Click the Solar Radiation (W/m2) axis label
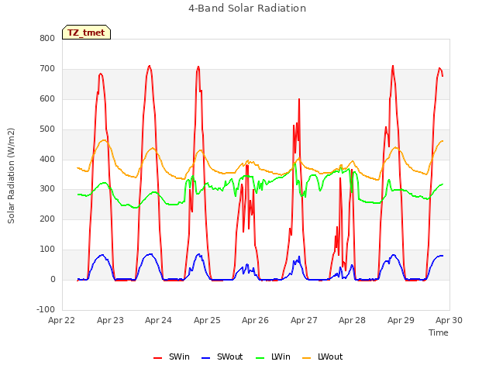This screenshot has width=496, height=372. [11, 176]
